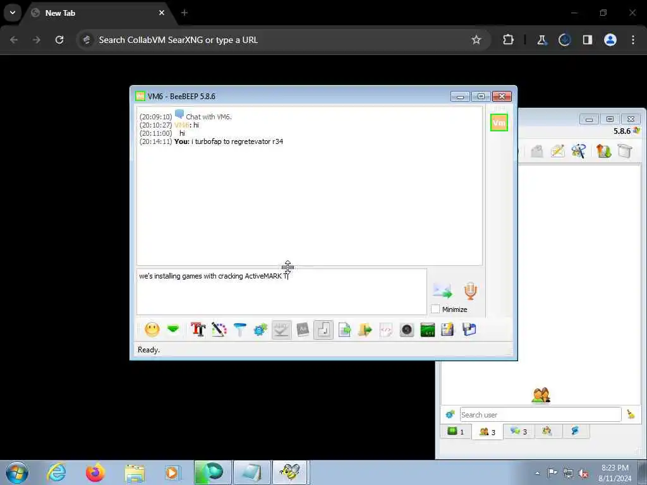Click the green down-arrow icon in chat toolbar
This screenshot has height=485, width=647.
173,329
